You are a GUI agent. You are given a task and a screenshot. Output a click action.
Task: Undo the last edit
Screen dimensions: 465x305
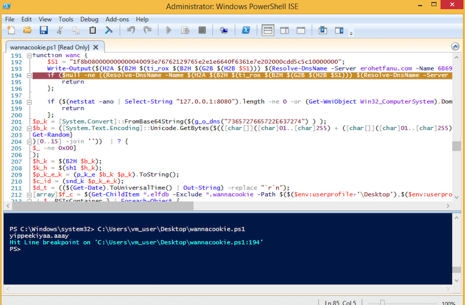coord(131,30)
